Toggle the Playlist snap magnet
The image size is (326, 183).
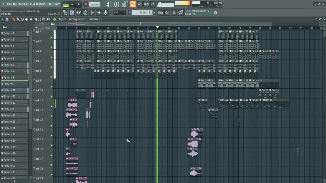coord(7,19)
